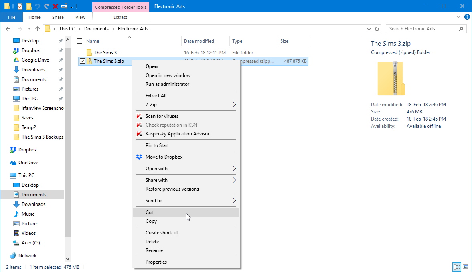Open the Home ribbon tab
The height and width of the screenshot is (272, 472).
(x=34, y=17)
